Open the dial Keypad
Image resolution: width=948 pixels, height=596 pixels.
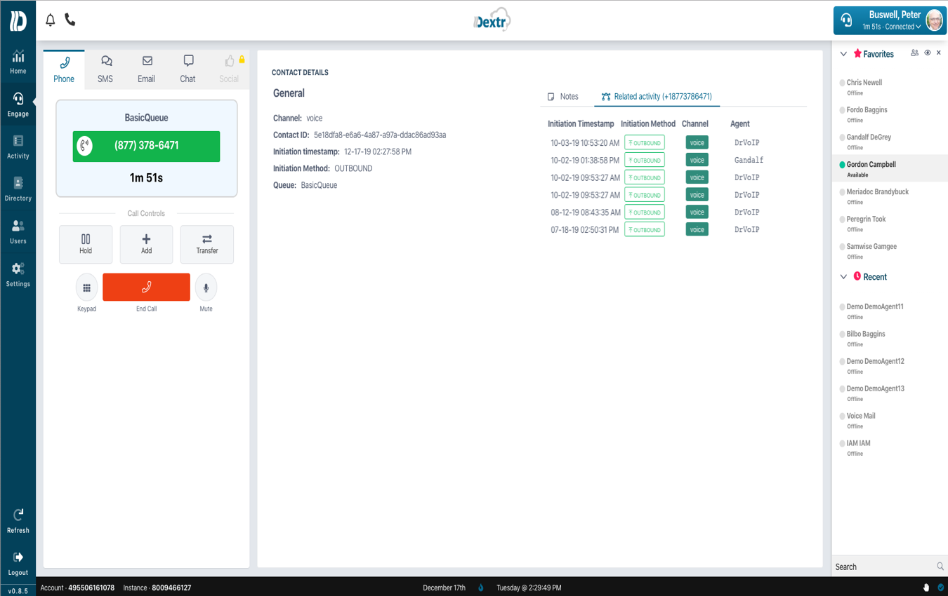point(86,287)
